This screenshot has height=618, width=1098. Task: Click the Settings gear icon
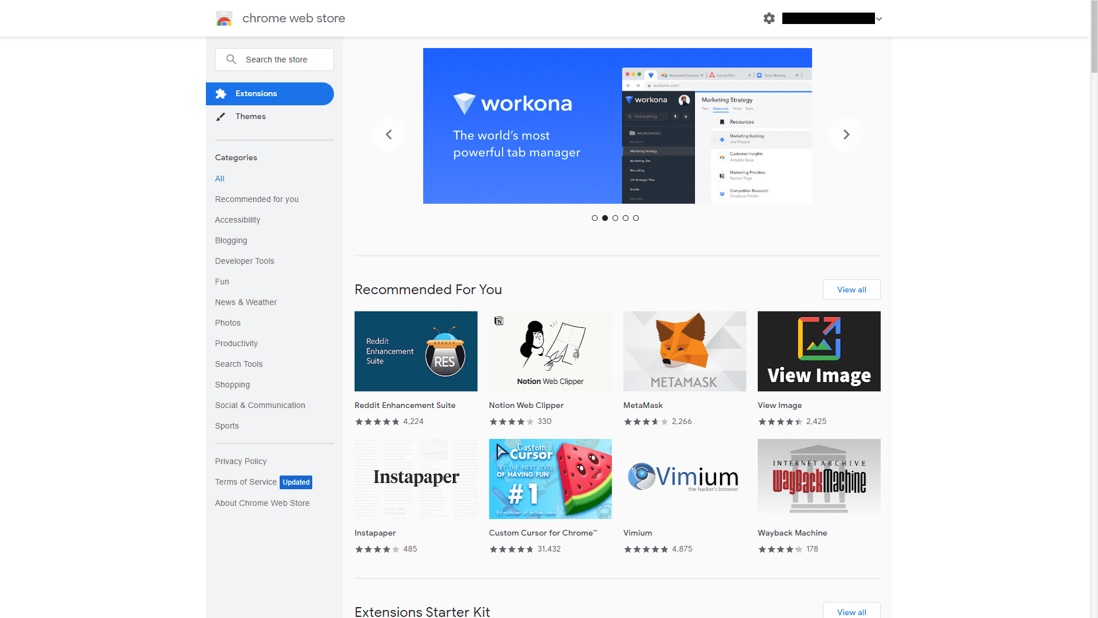coord(769,18)
